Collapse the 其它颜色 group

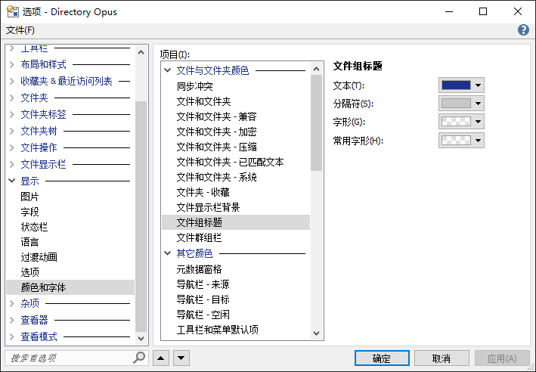[168, 253]
